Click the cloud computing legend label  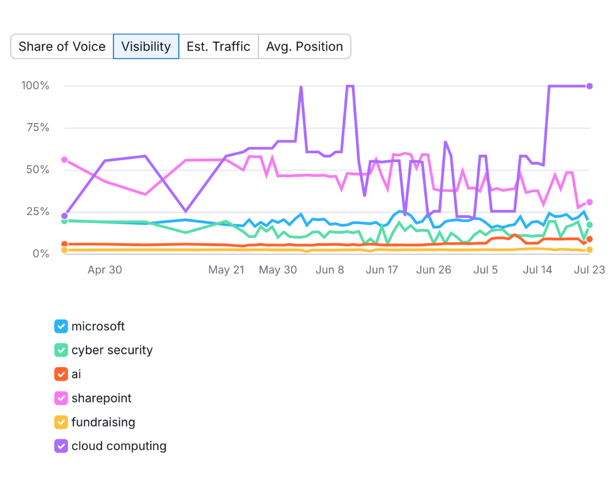tap(119, 446)
